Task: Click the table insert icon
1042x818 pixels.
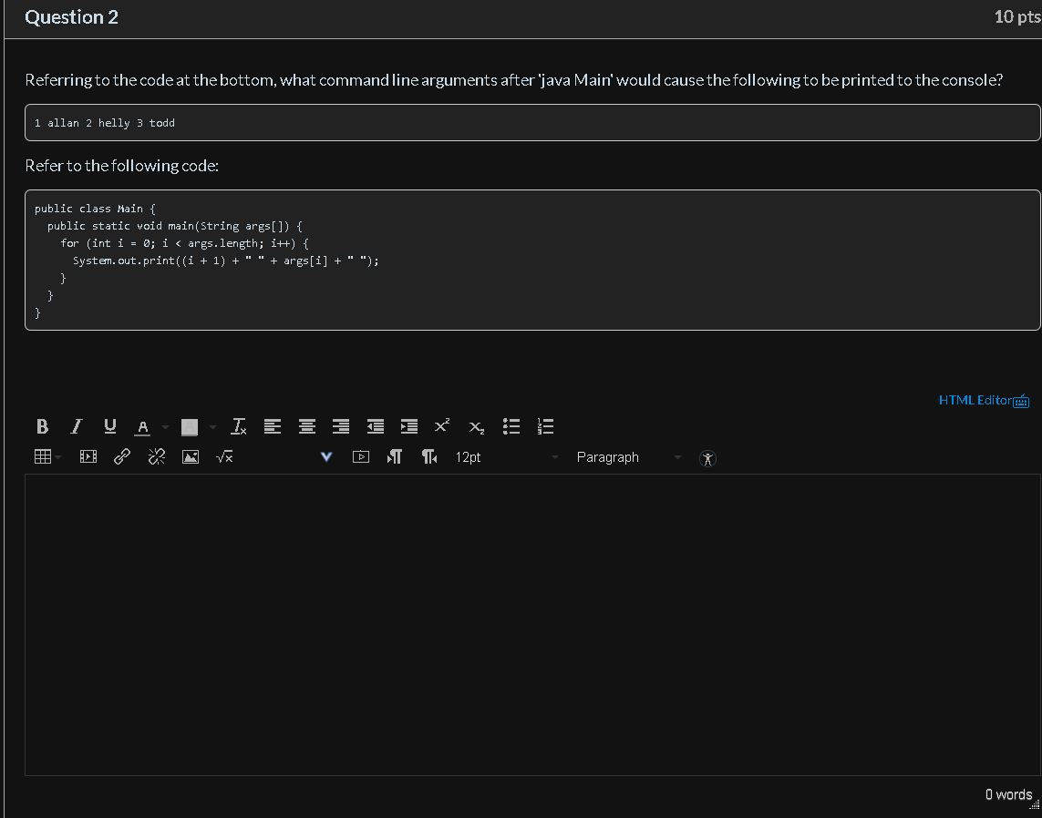Action: point(43,456)
